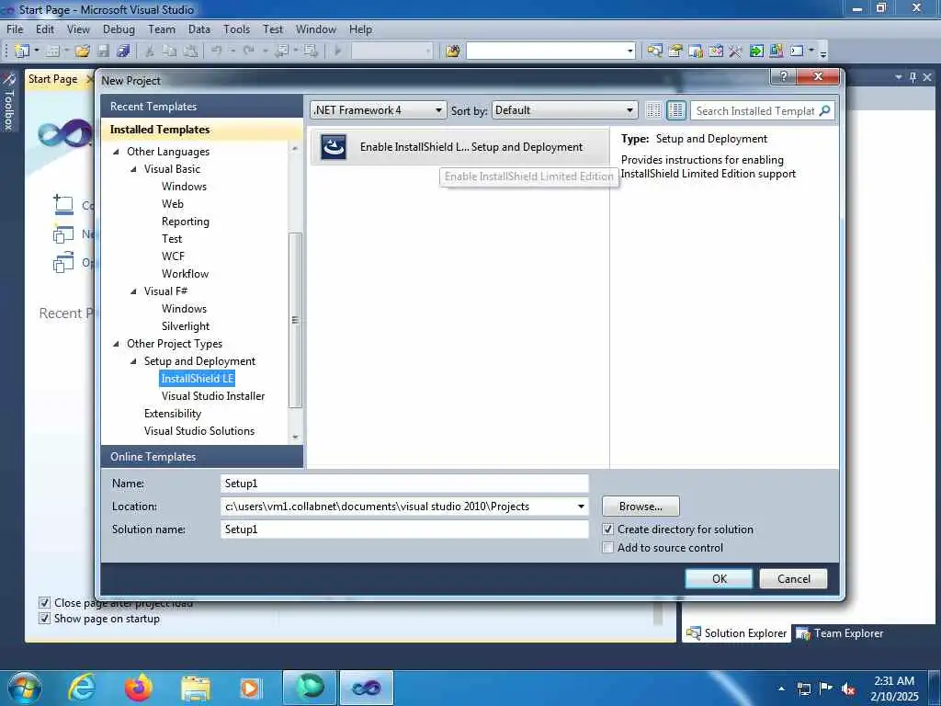
Task: Expand the Online Templates section
Action: pos(202,457)
